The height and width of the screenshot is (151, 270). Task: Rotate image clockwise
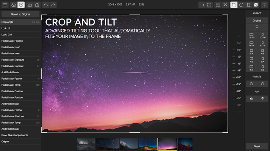(262, 84)
